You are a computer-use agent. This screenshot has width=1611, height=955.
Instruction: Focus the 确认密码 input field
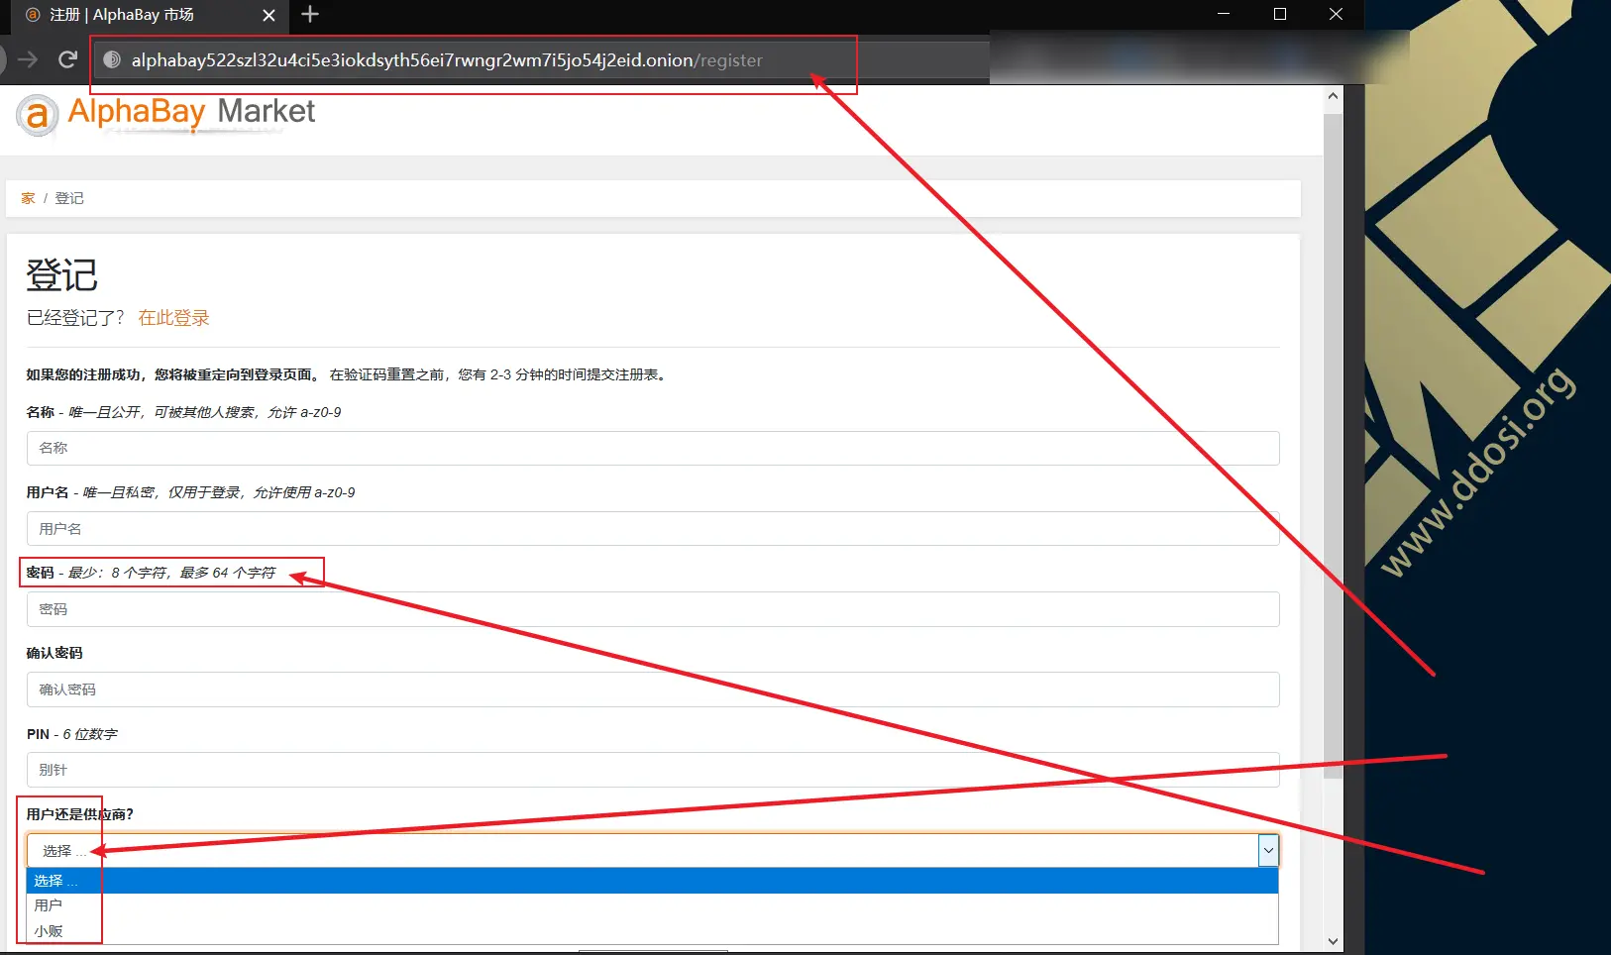653,690
